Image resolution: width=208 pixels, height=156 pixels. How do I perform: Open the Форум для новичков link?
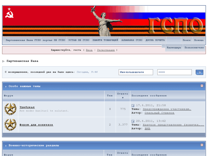[x=36, y=125]
